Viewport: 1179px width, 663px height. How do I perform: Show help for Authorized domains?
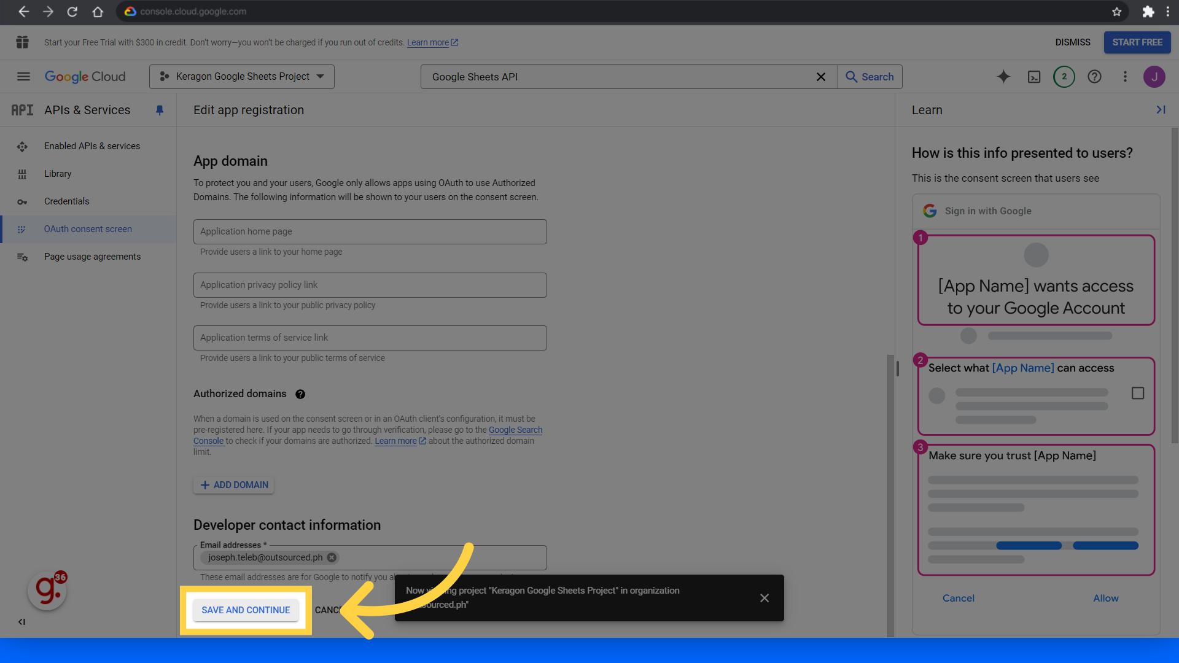click(300, 394)
